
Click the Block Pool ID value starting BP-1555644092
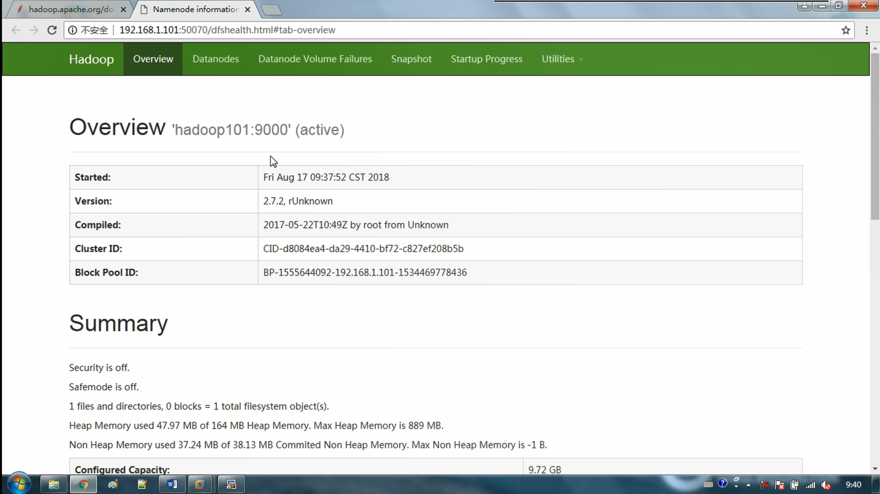coord(365,273)
